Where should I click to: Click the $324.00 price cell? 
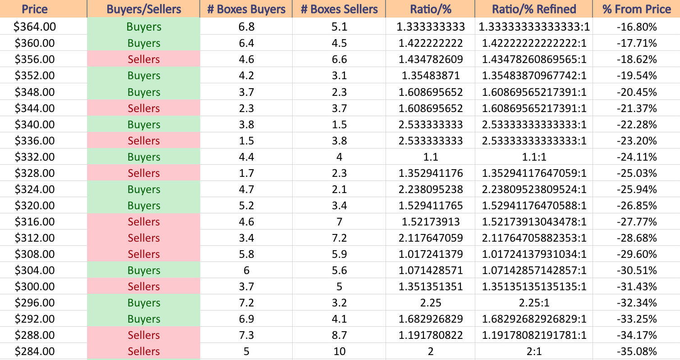point(43,189)
